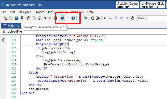Open the Tools menu
The image size is (167, 99).
pos(51,12)
